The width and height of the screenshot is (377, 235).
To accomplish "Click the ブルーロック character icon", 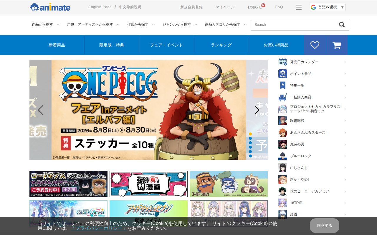I will point(283,156).
